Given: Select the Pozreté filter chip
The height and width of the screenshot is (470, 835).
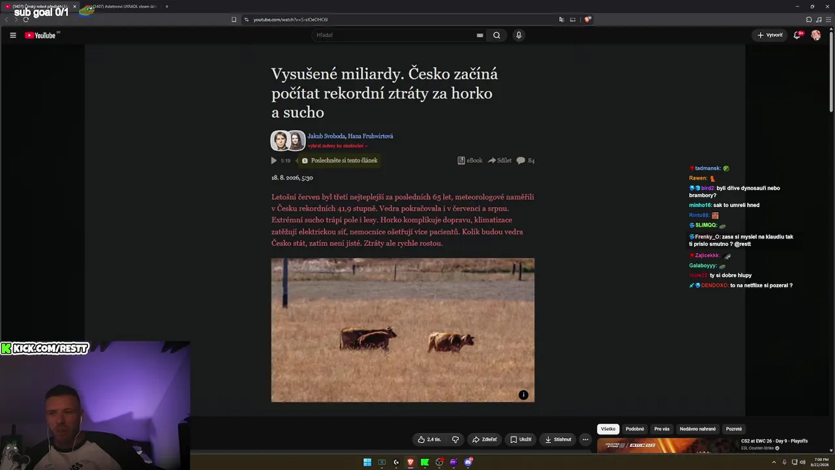Looking at the screenshot, I should [734, 429].
